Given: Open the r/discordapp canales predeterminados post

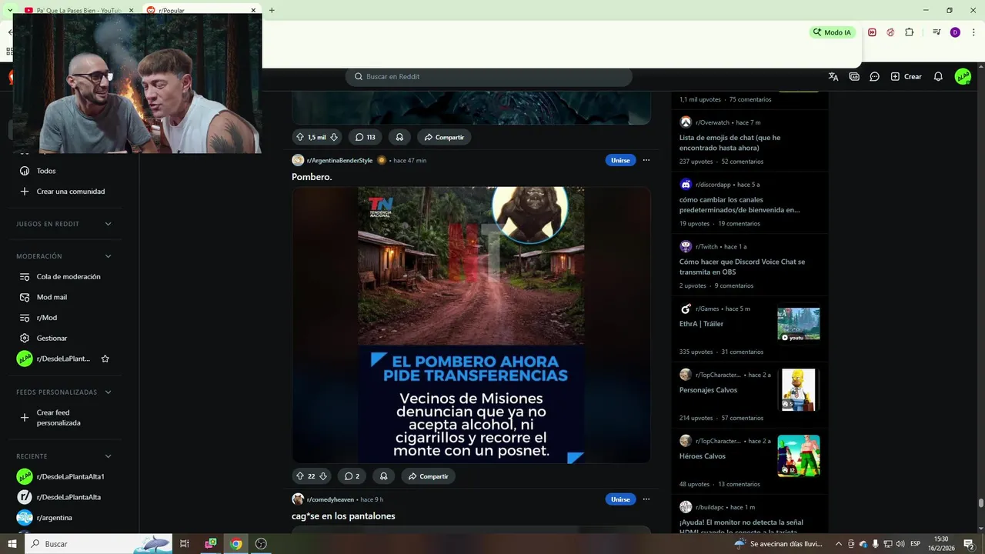Looking at the screenshot, I should (x=740, y=205).
